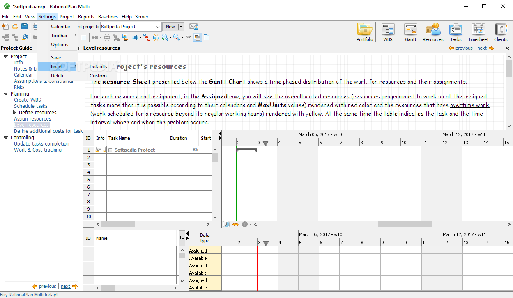Open Create WBS in Project Guide
The width and height of the screenshot is (513, 298).
28,100
